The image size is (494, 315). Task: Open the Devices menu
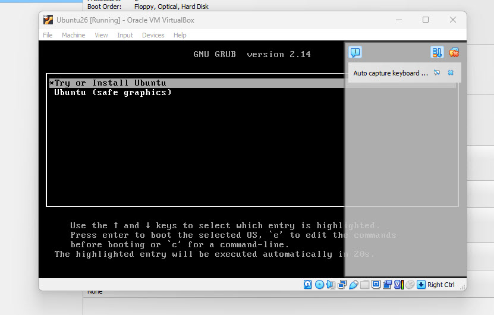[x=153, y=35]
